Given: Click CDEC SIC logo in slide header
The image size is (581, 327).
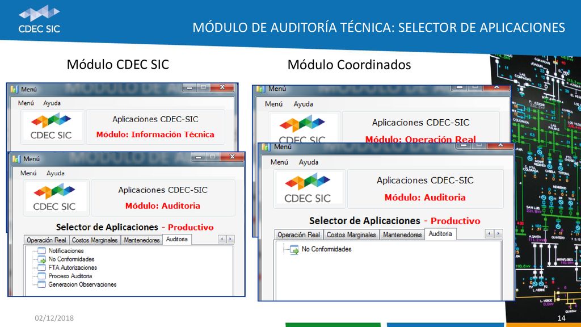Looking at the screenshot, I should coord(39,19).
